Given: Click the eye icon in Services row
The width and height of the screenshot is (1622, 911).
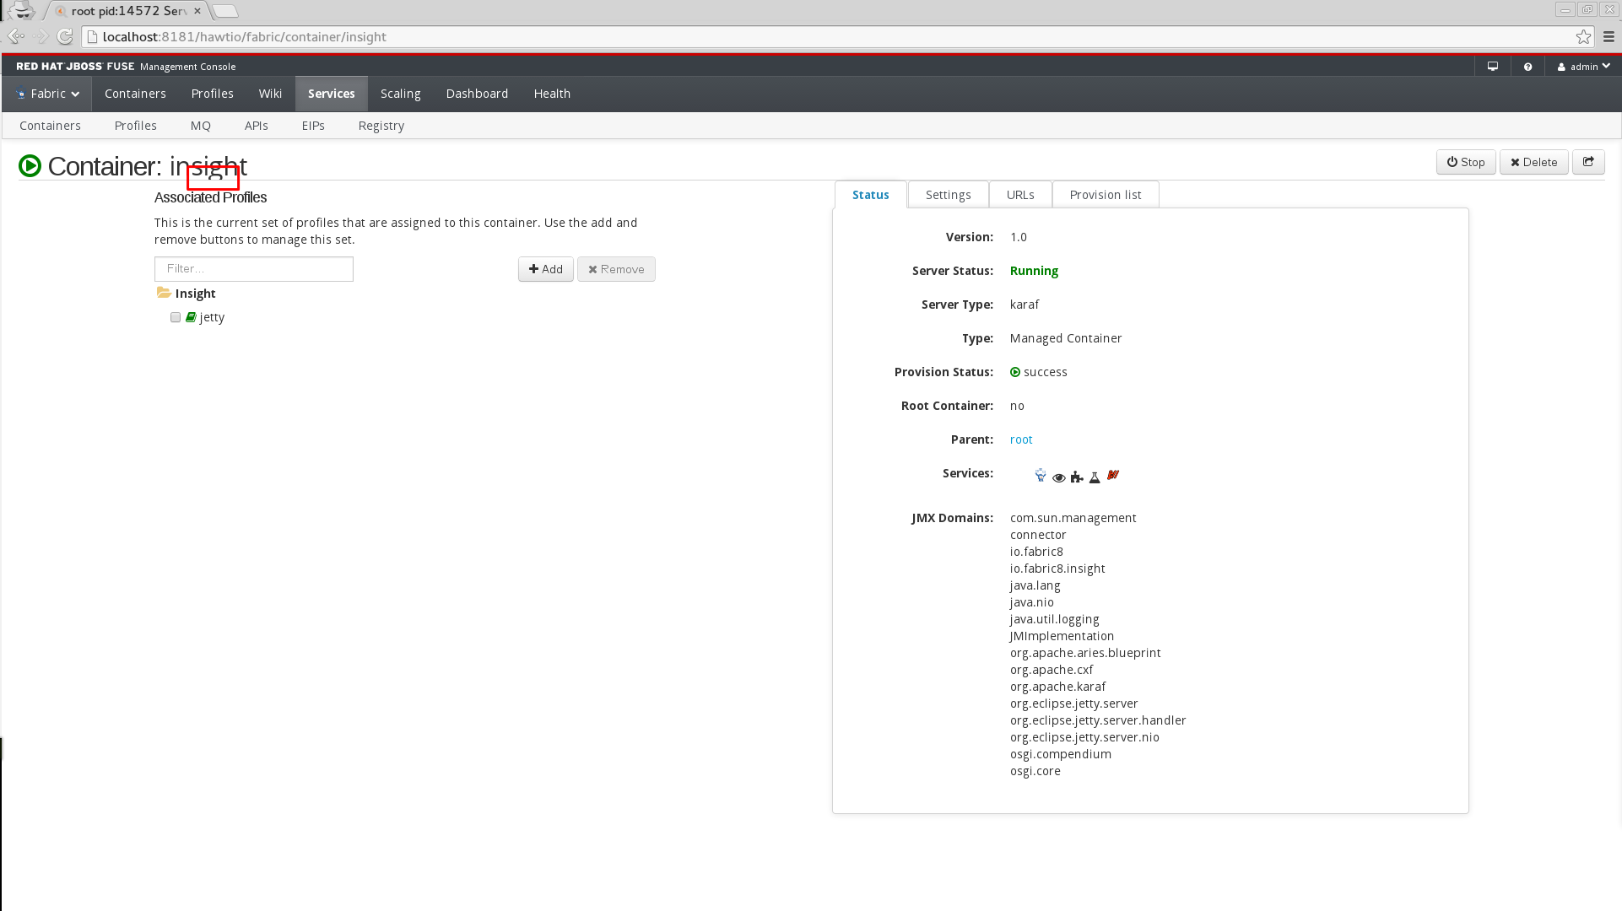Looking at the screenshot, I should coord(1058,477).
